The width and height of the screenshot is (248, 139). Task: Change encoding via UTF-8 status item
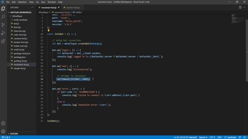[x=212, y=137]
